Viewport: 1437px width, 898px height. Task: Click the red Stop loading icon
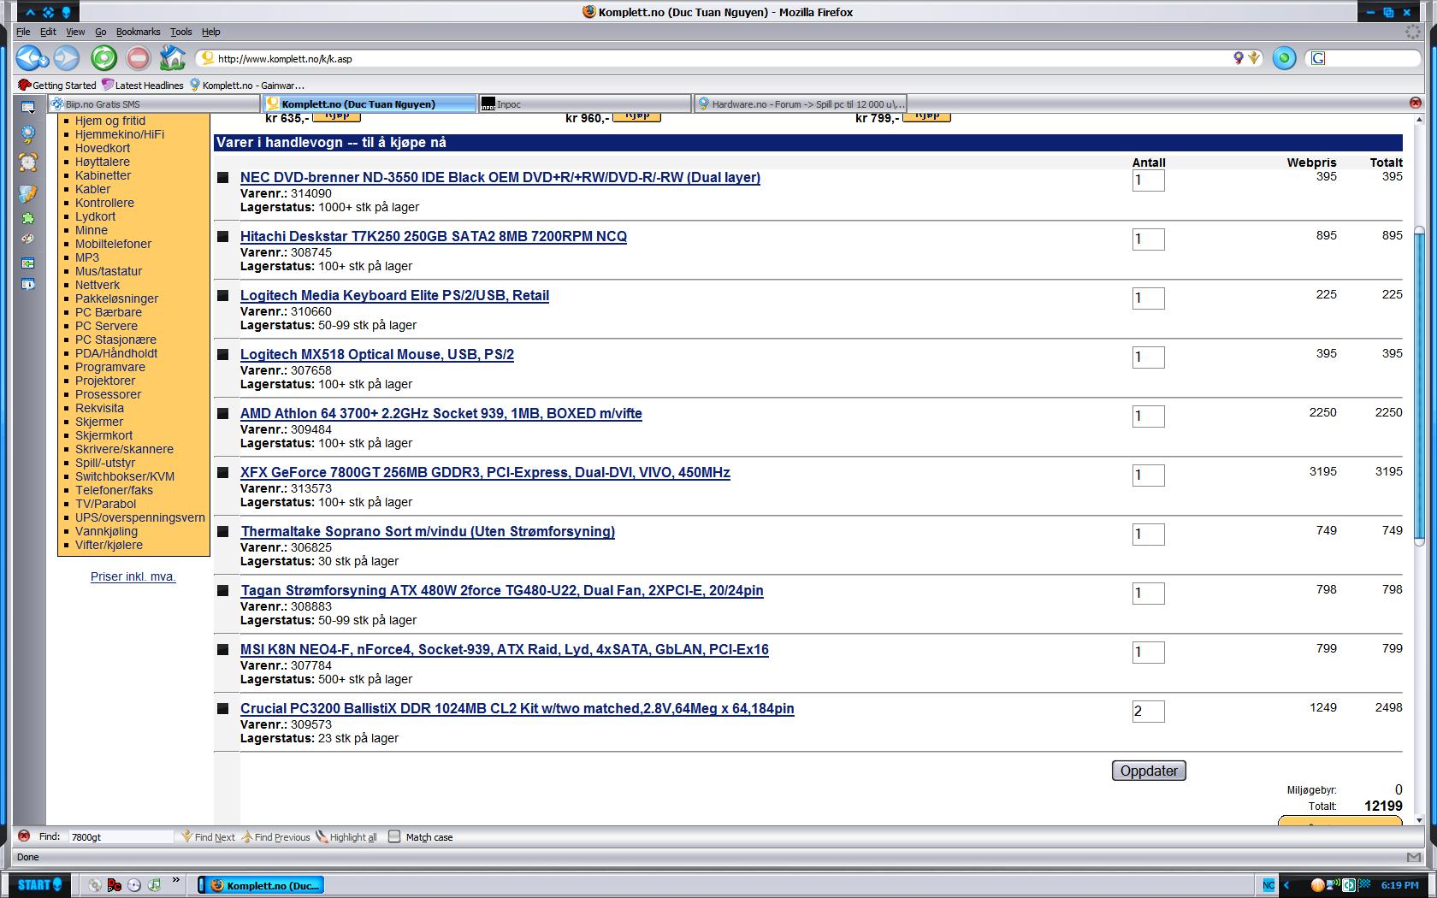tap(138, 58)
